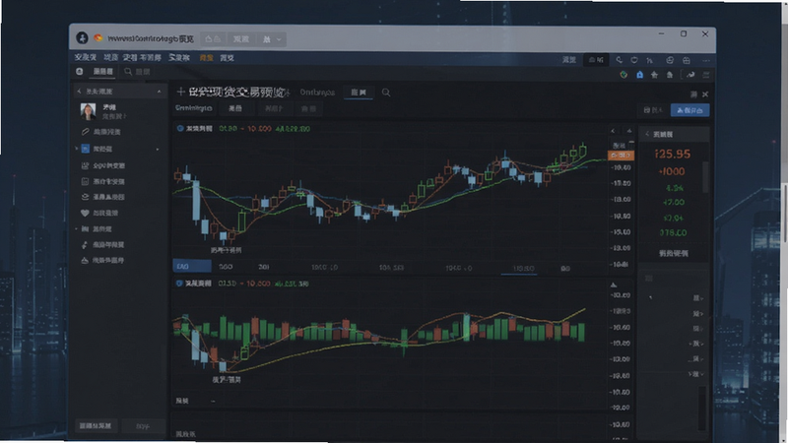Screen dimensions: 788x443
Task: Click the dark button left of blue button
Action: click(653, 110)
